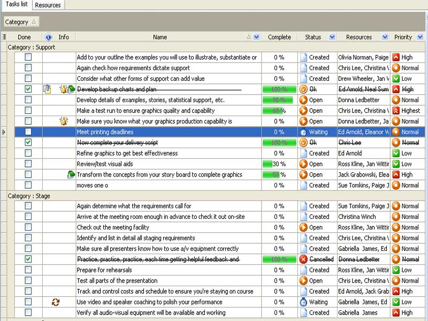Image resolution: width=428 pixels, height=321 pixels.
Task: Select the Tasks list tab
Action: (x=16, y=5)
